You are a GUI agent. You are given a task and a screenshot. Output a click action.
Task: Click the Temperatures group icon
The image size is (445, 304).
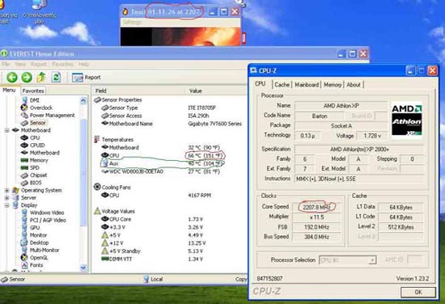coord(97,139)
